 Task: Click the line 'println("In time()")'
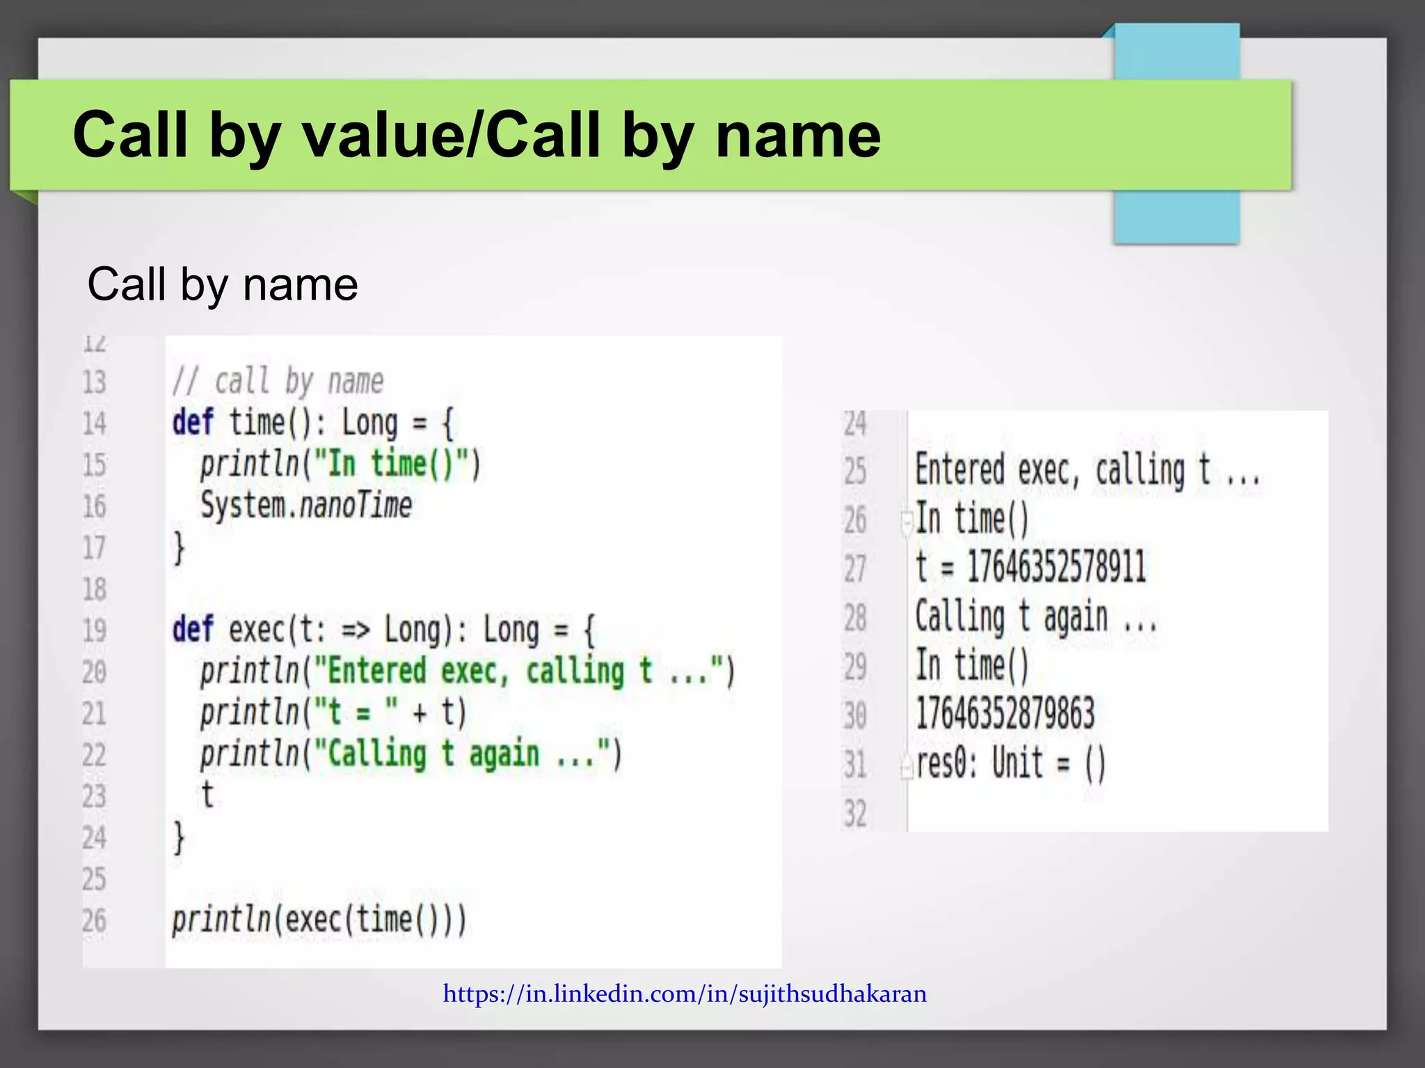(340, 464)
